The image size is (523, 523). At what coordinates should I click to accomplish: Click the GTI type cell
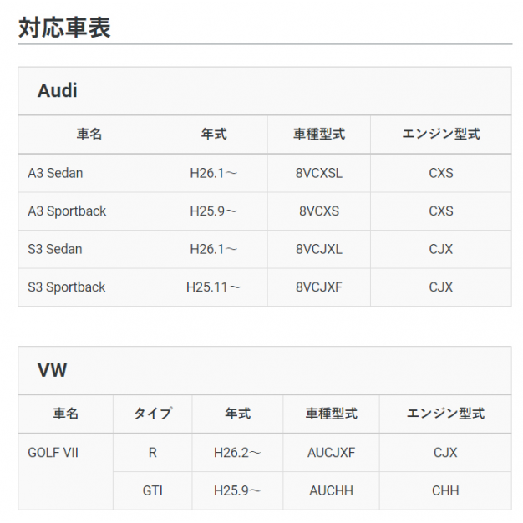pyautogui.click(x=152, y=490)
